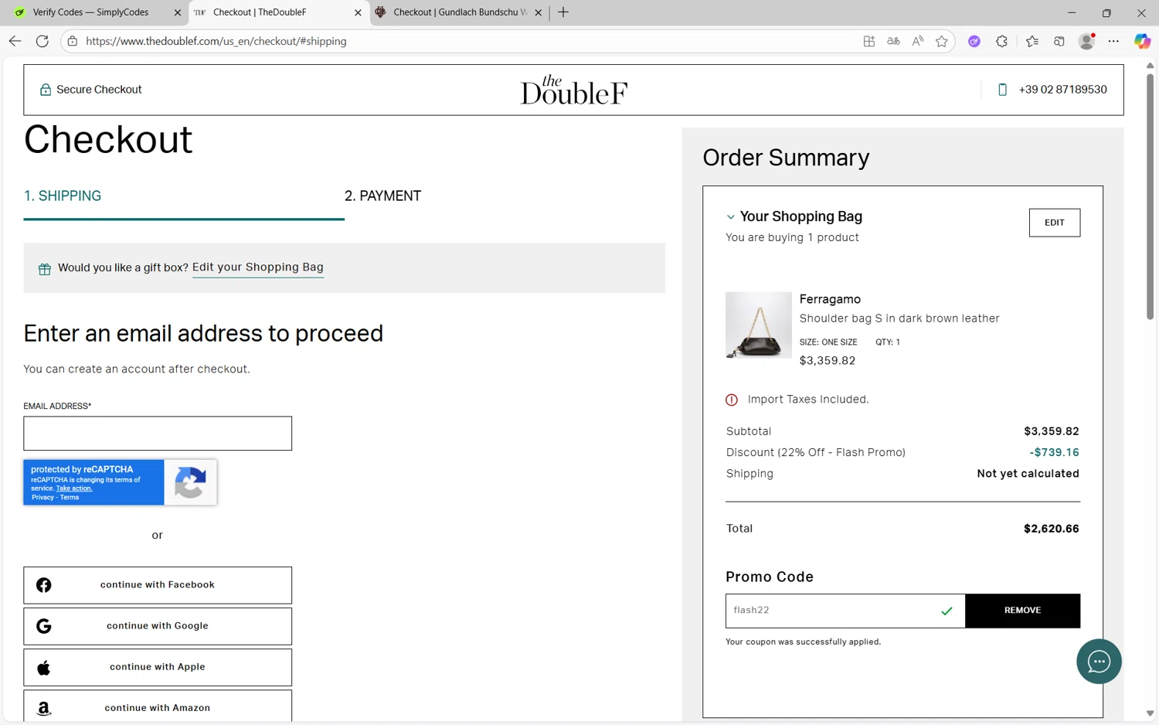Screen dimensions: 1159x725
Task: Add this page to favorites
Action: (941, 41)
